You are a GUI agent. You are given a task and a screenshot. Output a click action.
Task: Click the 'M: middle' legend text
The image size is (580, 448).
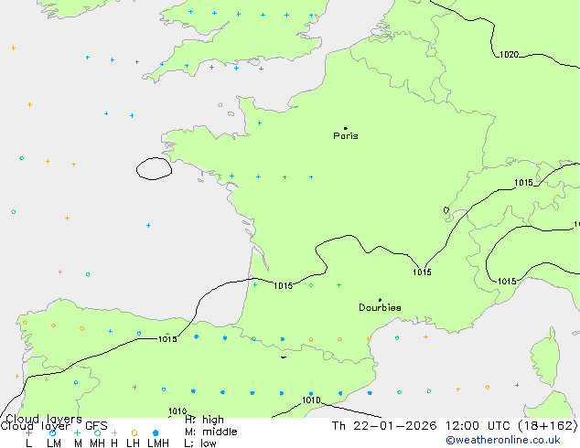point(210,432)
